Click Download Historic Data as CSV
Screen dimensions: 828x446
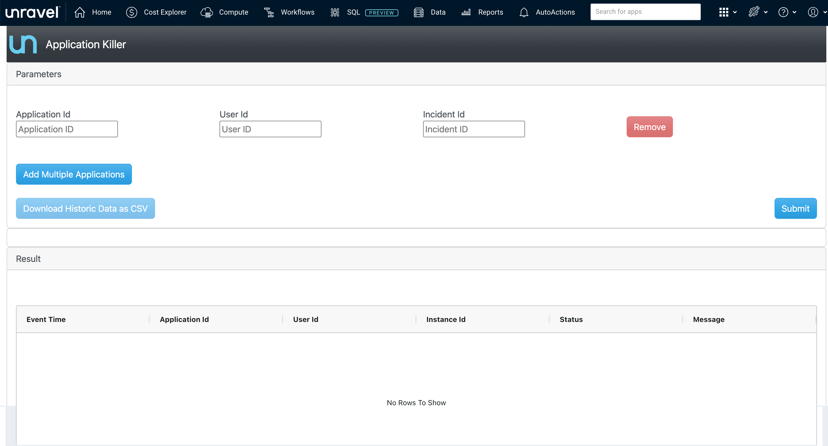(x=85, y=208)
